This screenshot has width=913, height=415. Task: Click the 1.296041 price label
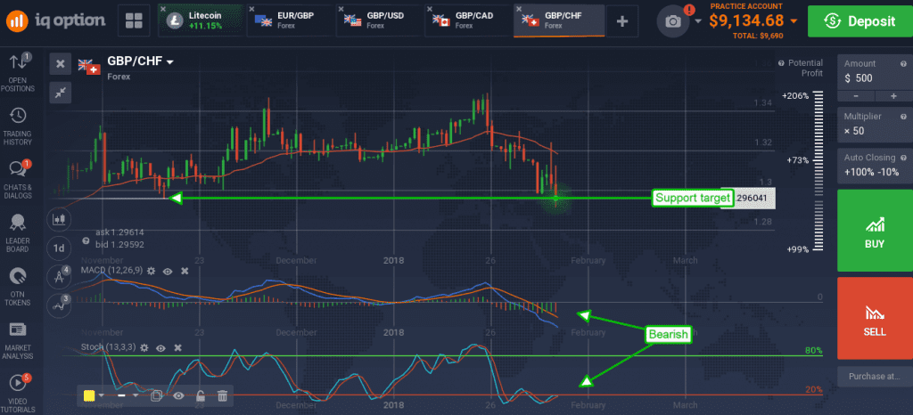754,199
